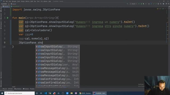Switch to the Calculadora editor tab
The image size is (170, 95).
[16, 6]
